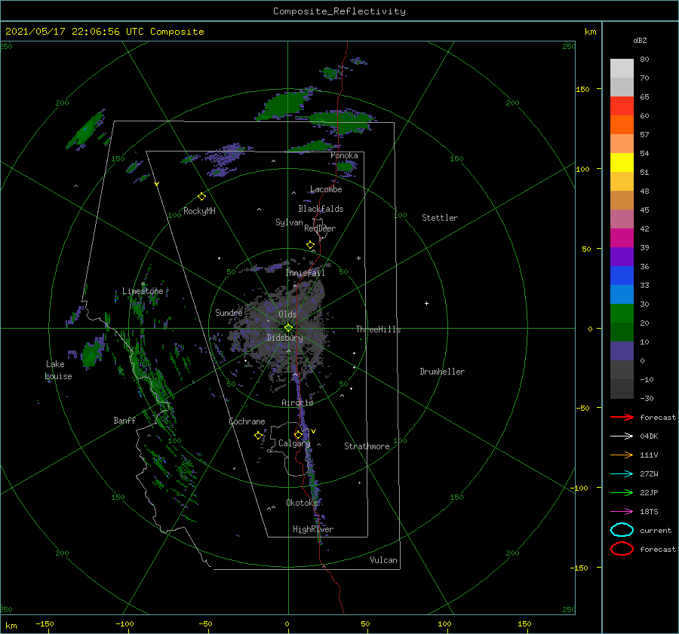Click the Innisfail label
679x634 pixels.
pyautogui.click(x=305, y=273)
